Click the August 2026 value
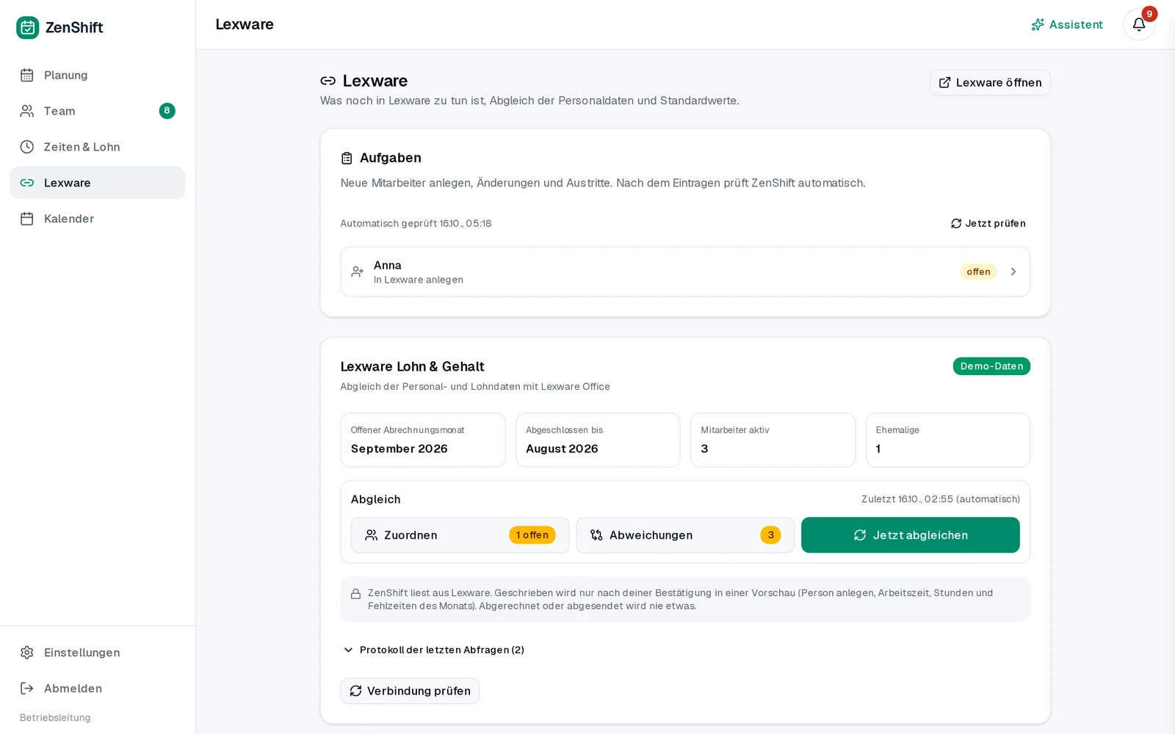The image size is (1175, 734). (x=562, y=448)
